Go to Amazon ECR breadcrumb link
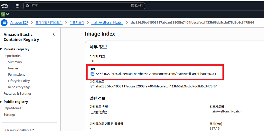 click(x=19, y=23)
